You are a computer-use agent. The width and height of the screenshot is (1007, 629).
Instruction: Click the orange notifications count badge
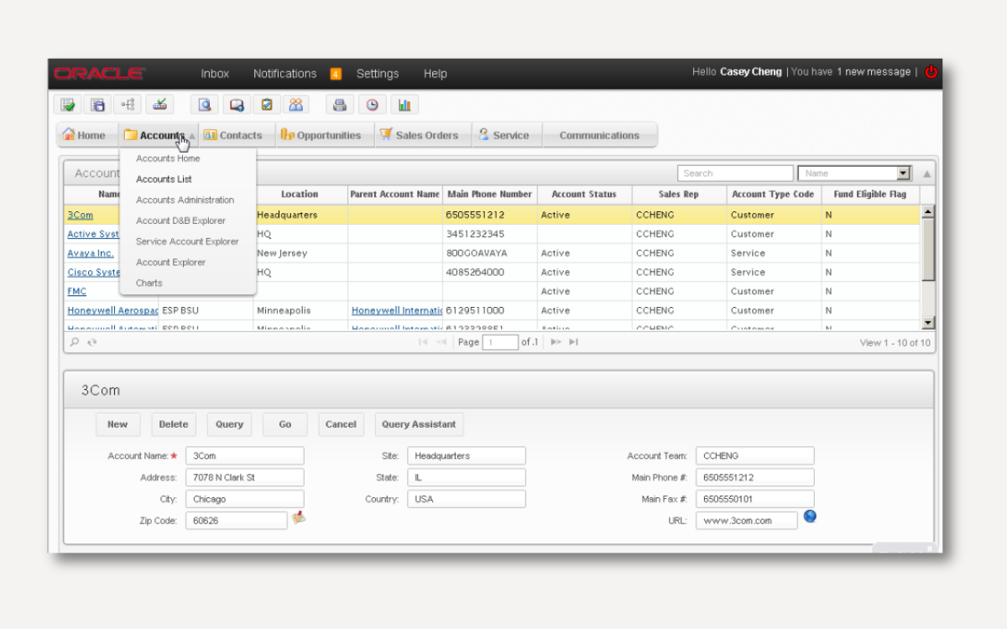click(x=336, y=74)
